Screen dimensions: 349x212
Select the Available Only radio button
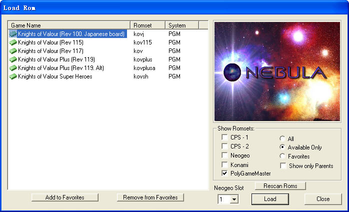click(282, 147)
